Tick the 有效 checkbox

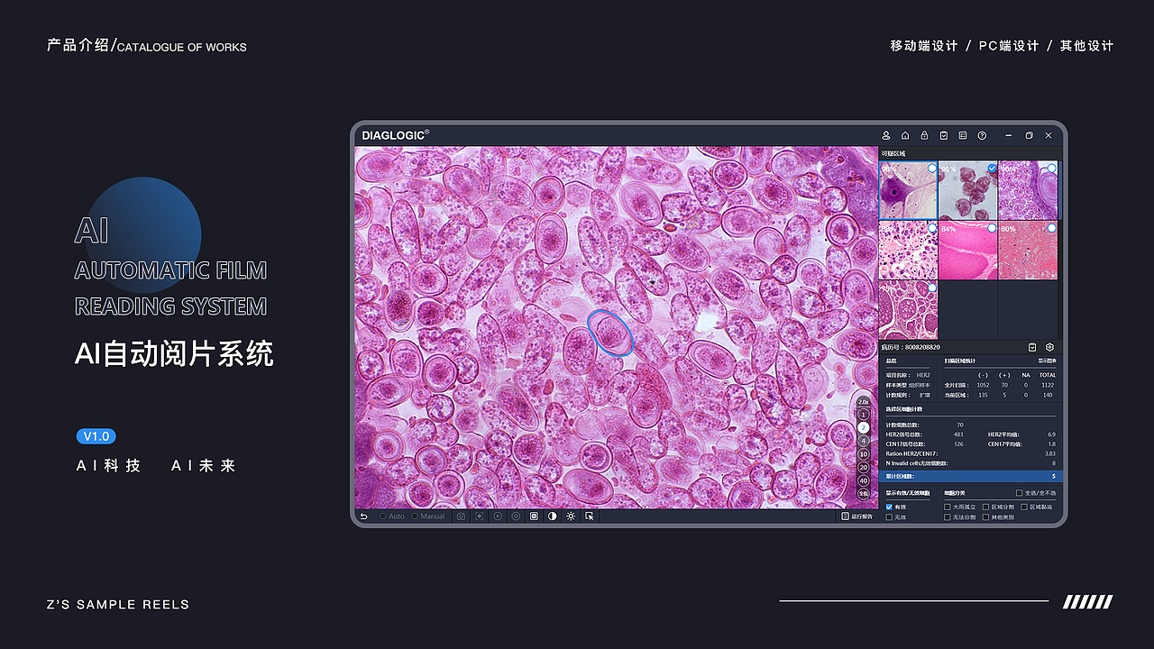tap(889, 507)
